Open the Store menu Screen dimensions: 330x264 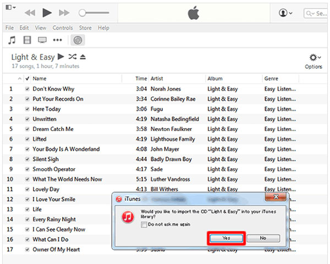coord(85,28)
